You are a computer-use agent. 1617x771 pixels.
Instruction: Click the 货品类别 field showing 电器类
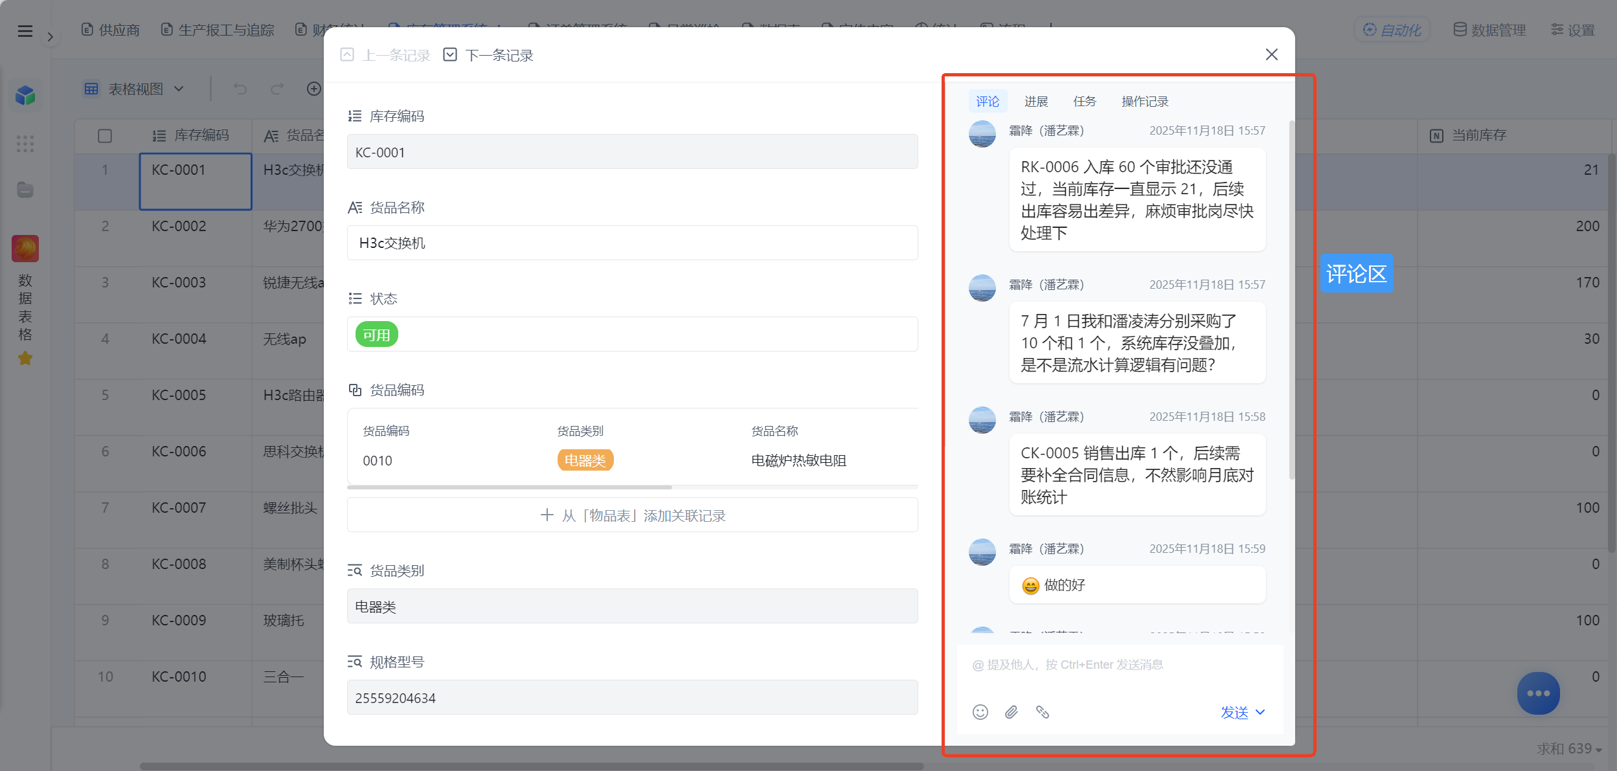point(632,607)
